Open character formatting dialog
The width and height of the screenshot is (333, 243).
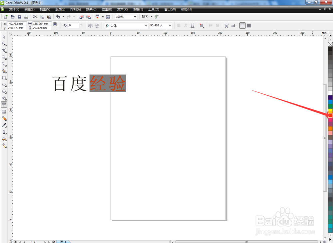pyautogui.click(x=226, y=25)
